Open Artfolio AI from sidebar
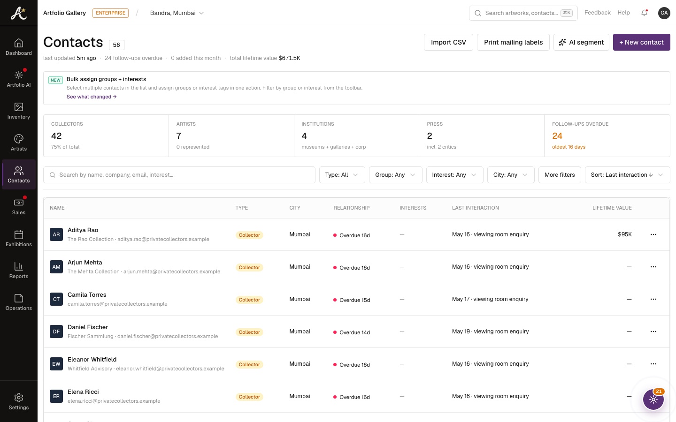Screen dimensions: 676x422 (19, 79)
